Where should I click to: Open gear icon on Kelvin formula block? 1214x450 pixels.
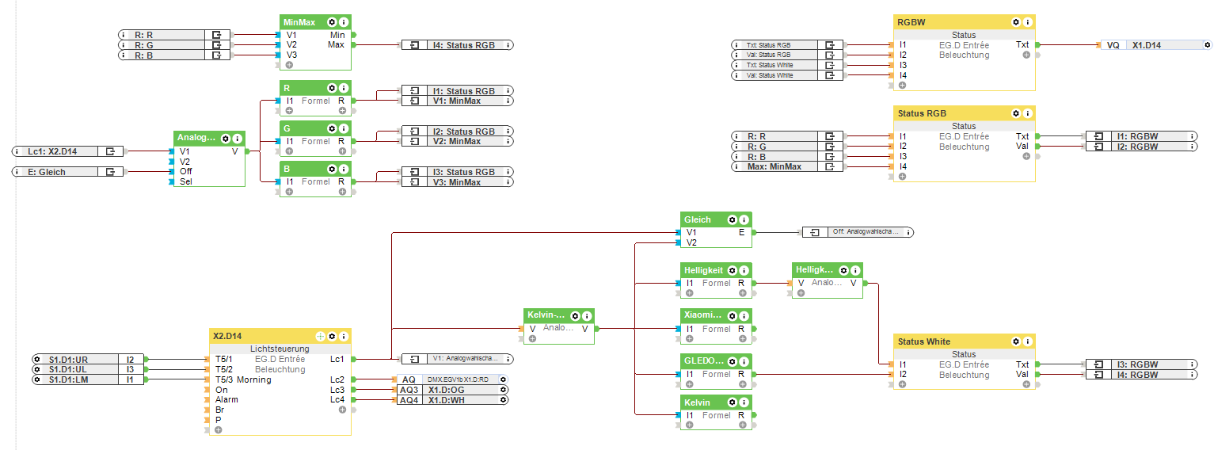[733, 402]
